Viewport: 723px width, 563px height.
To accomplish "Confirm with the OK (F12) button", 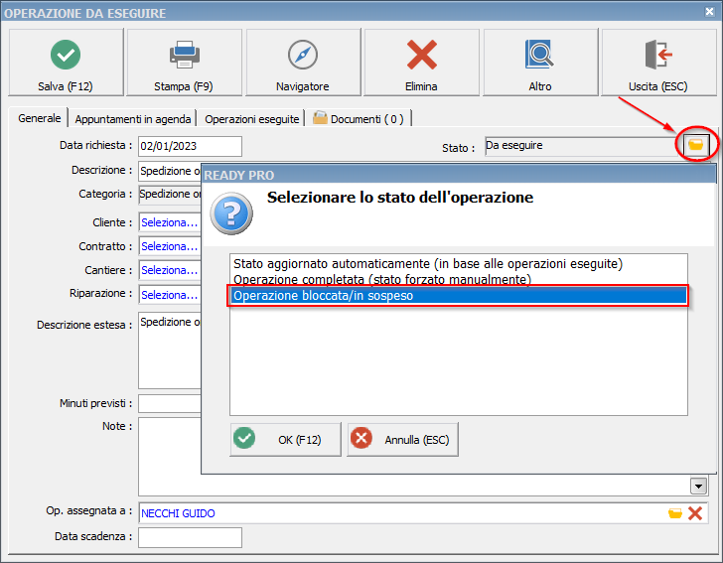I will click(x=285, y=439).
